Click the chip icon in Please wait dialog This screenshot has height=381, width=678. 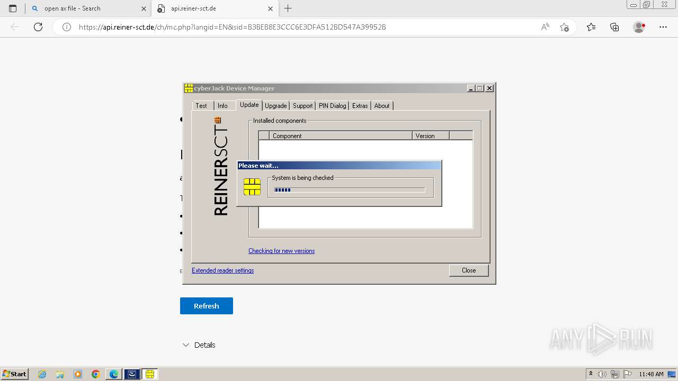point(252,187)
